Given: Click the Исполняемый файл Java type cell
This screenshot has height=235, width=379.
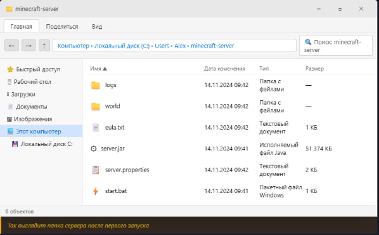Looking at the screenshot, I should pyautogui.click(x=279, y=149).
